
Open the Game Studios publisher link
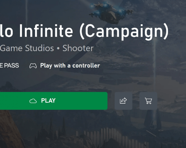click(x=27, y=48)
